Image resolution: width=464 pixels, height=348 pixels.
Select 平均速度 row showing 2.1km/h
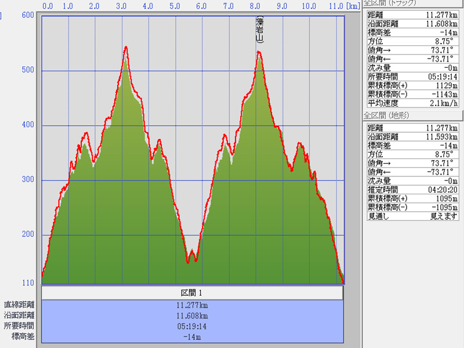(412, 103)
